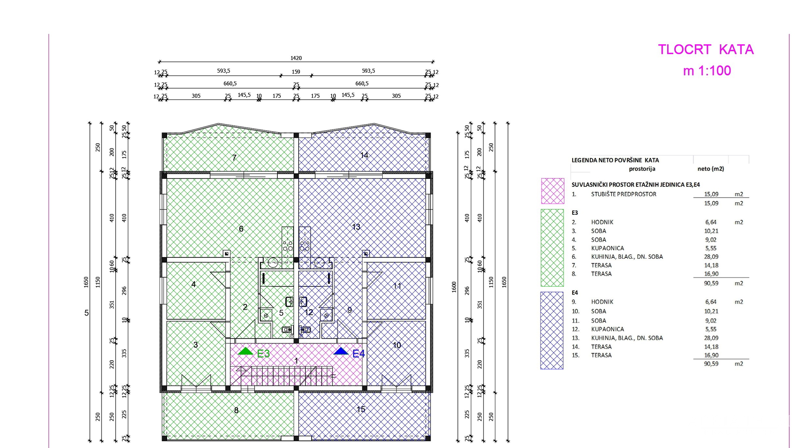The image size is (802, 448).
Task: Select the STUBIŠTE PREDPROSTOR legend row
Action: tap(623, 194)
